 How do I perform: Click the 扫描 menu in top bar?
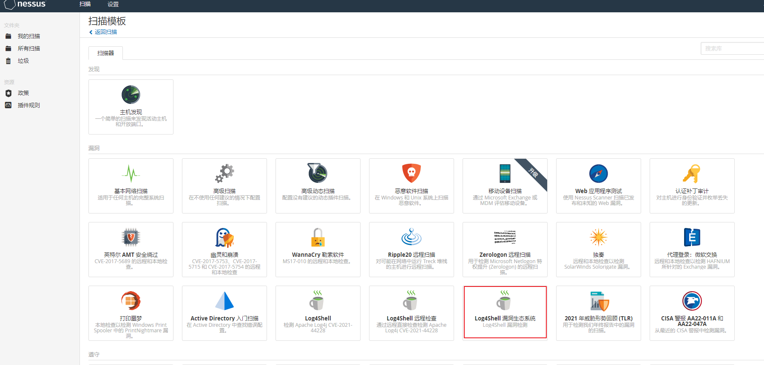coord(85,4)
